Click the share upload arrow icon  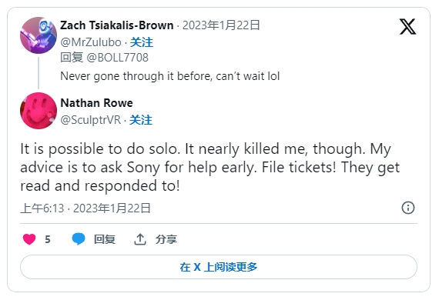pyautogui.click(x=140, y=239)
